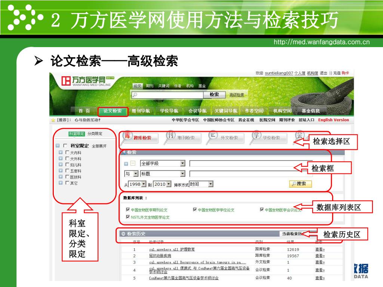Expand the 妇儿科 tree node

(x=61, y=164)
